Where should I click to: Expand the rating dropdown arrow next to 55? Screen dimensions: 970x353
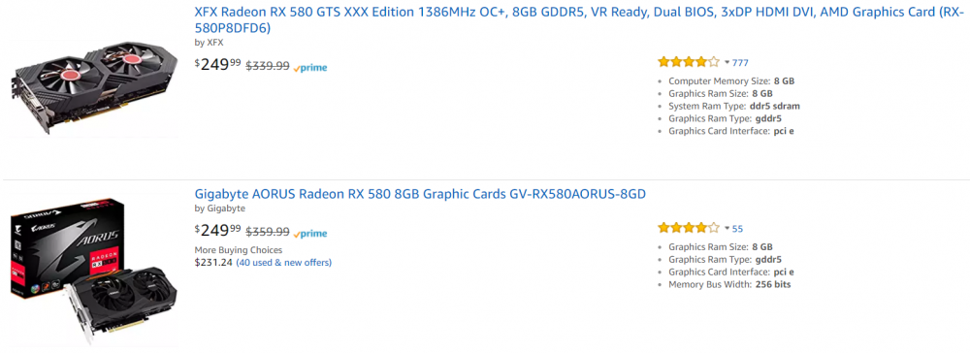click(727, 229)
